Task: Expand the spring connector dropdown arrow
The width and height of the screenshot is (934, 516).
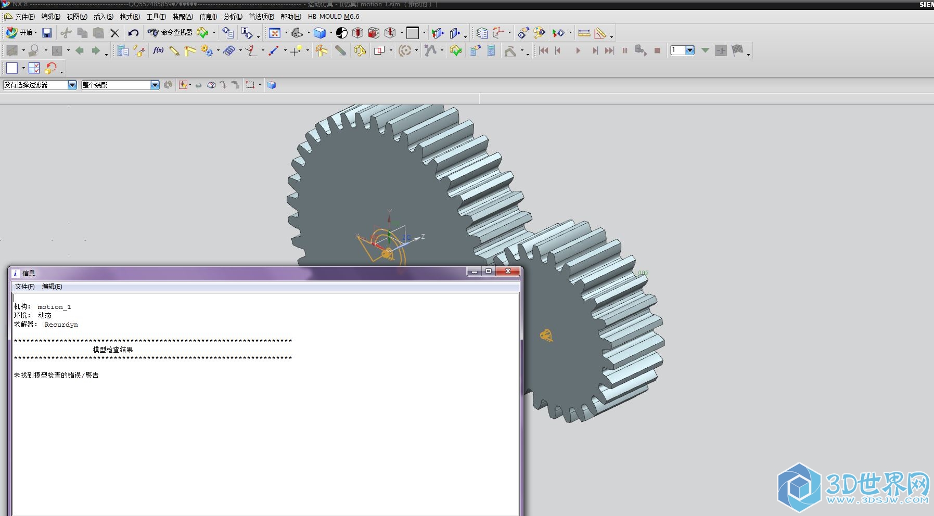Action: (240, 50)
